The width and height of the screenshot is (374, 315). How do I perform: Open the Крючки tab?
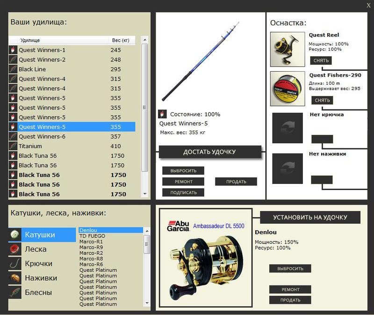(42, 264)
